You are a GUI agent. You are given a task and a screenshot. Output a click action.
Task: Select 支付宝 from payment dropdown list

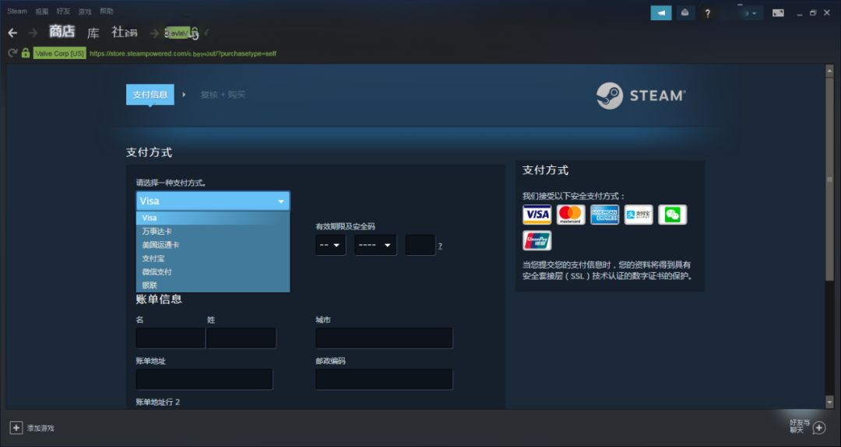[153, 258]
